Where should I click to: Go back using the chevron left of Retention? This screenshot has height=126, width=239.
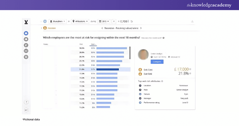point(42,28)
